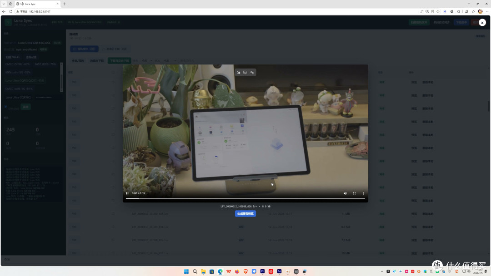Switch to the Edge browser from the taskbar
This screenshot has height=276, width=491.
[220, 271]
